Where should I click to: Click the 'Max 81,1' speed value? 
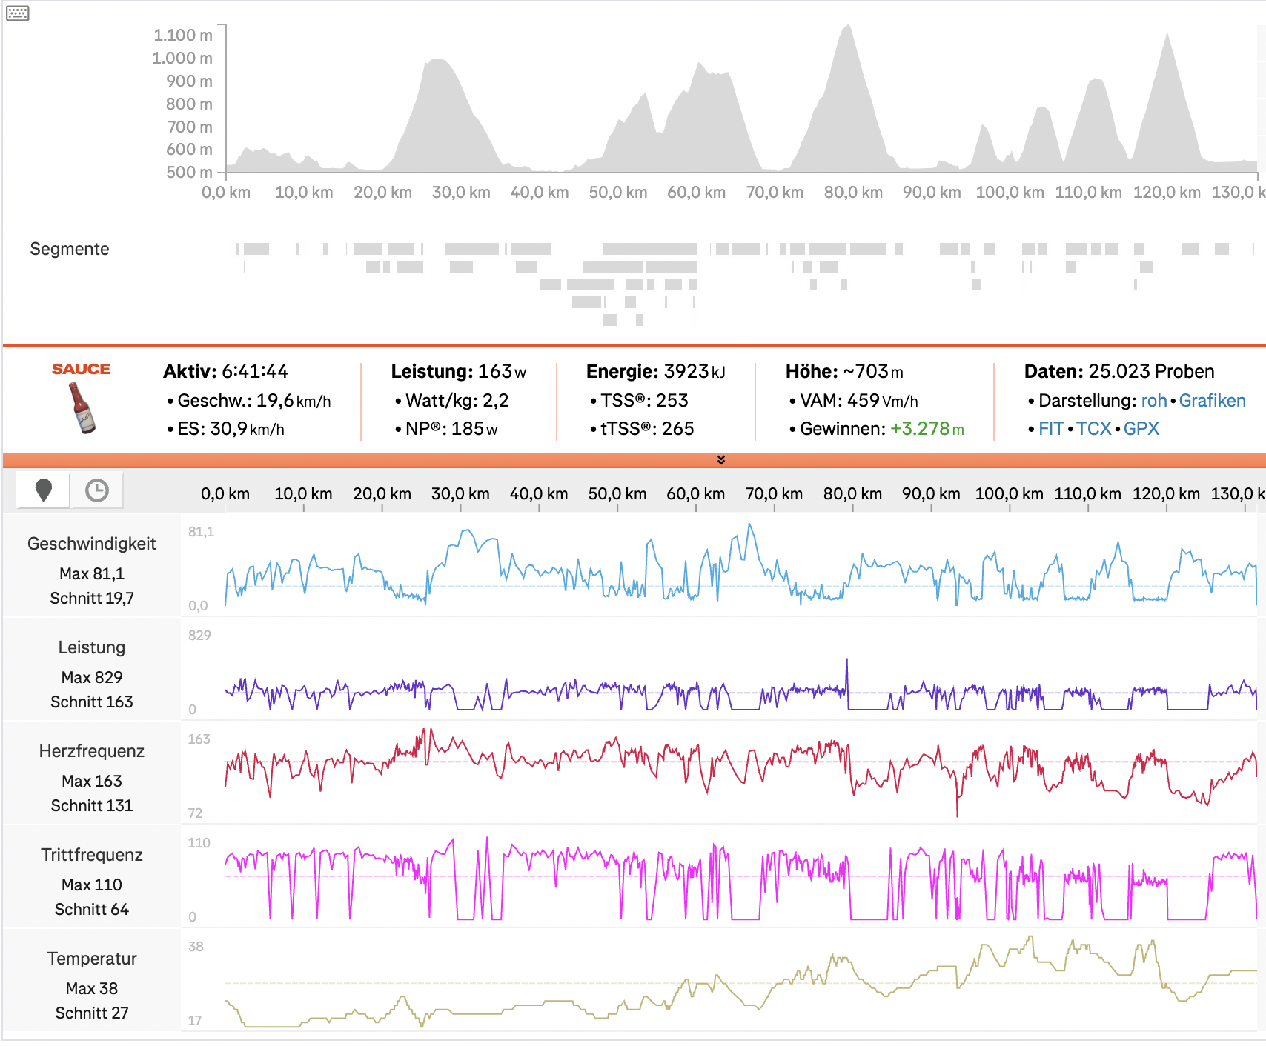pyautogui.click(x=92, y=574)
